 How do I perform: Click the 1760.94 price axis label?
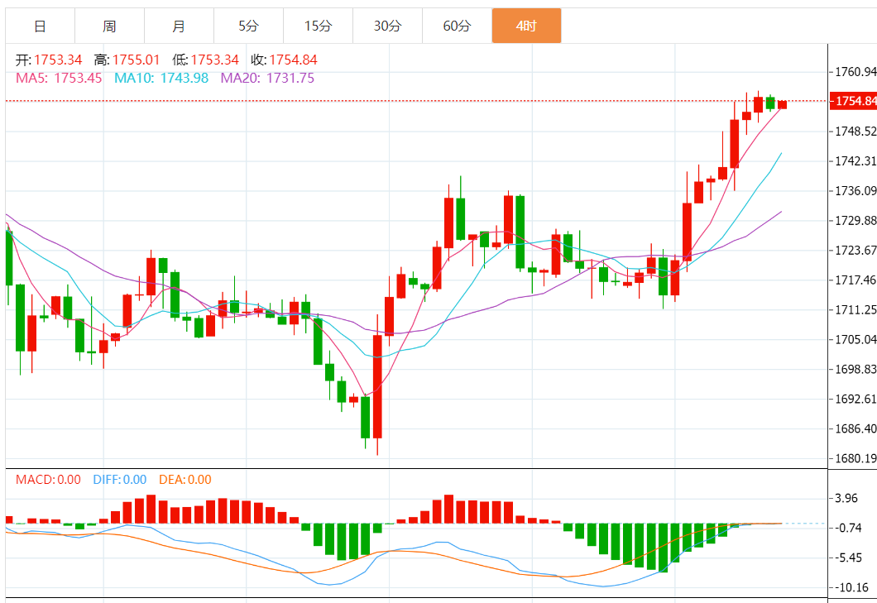pos(855,72)
